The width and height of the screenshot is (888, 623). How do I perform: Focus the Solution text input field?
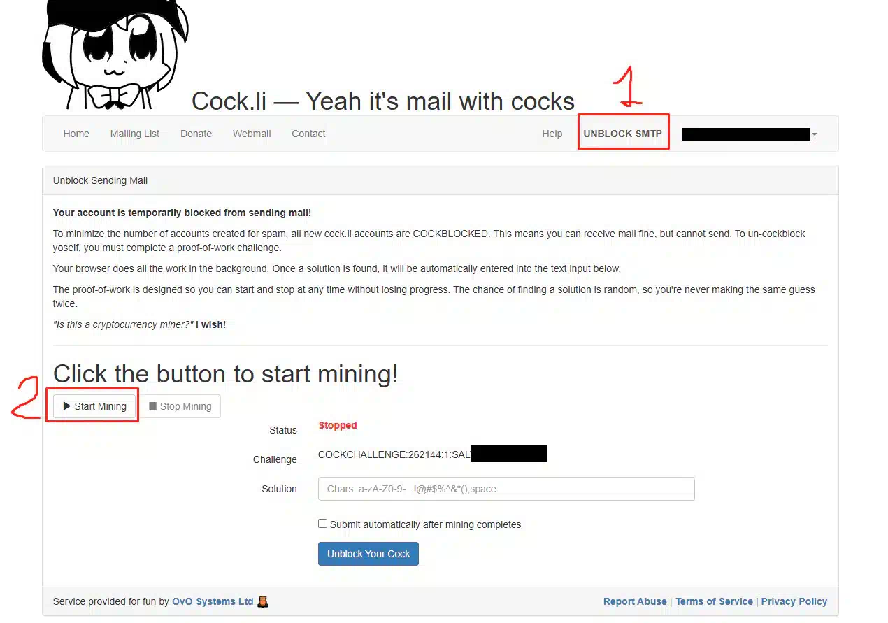pyautogui.click(x=506, y=489)
